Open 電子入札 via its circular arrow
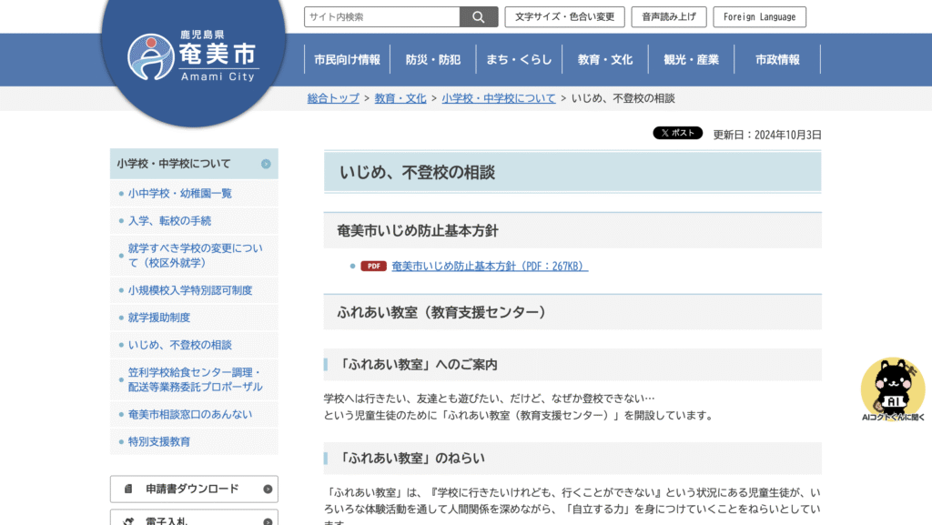932x525 pixels. point(267,520)
